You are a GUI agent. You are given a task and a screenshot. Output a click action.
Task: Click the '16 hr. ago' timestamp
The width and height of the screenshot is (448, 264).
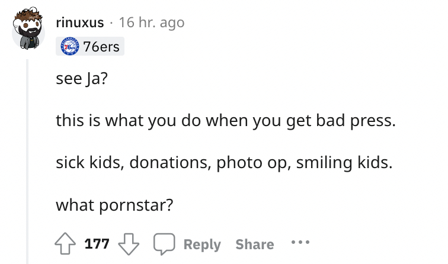(151, 23)
